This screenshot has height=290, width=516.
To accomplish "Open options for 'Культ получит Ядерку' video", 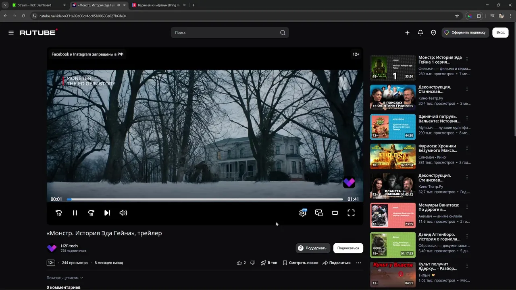I will [x=467, y=266].
